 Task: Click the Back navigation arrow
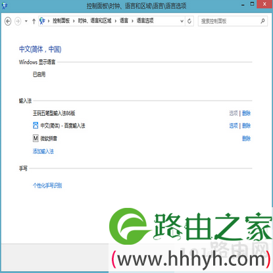tap(8, 21)
